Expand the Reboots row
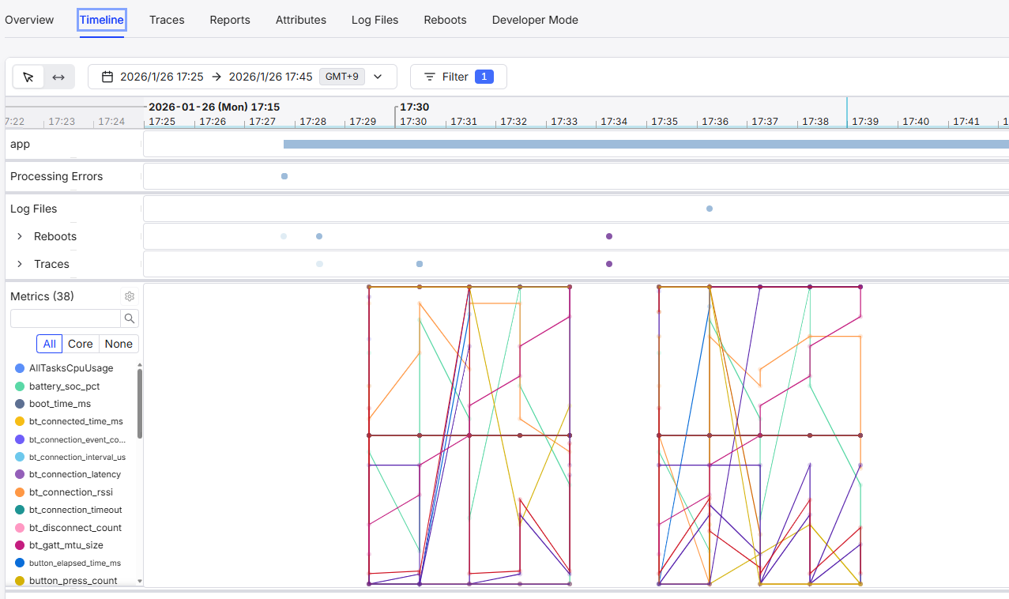 coord(20,236)
